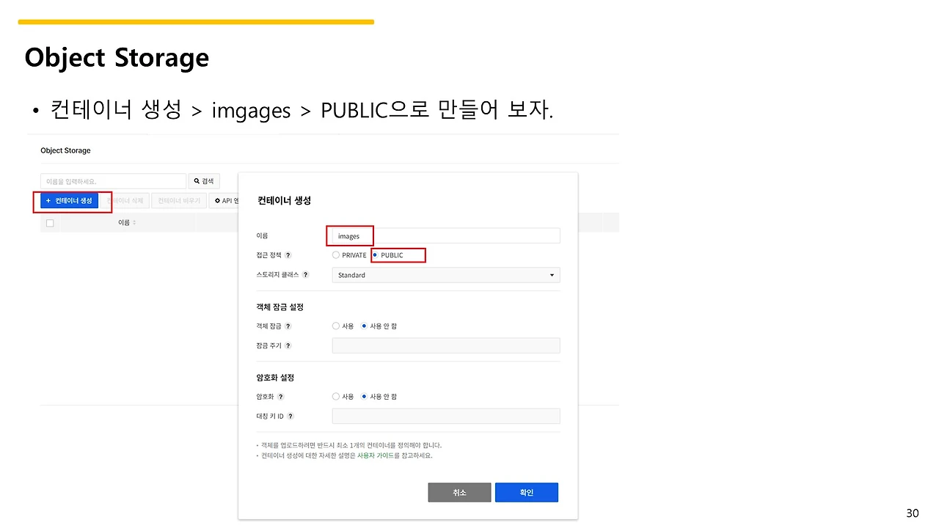Open help tooltip next to 잠금 주기
The width and height of the screenshot is (939, 528).
coord(288,345)
